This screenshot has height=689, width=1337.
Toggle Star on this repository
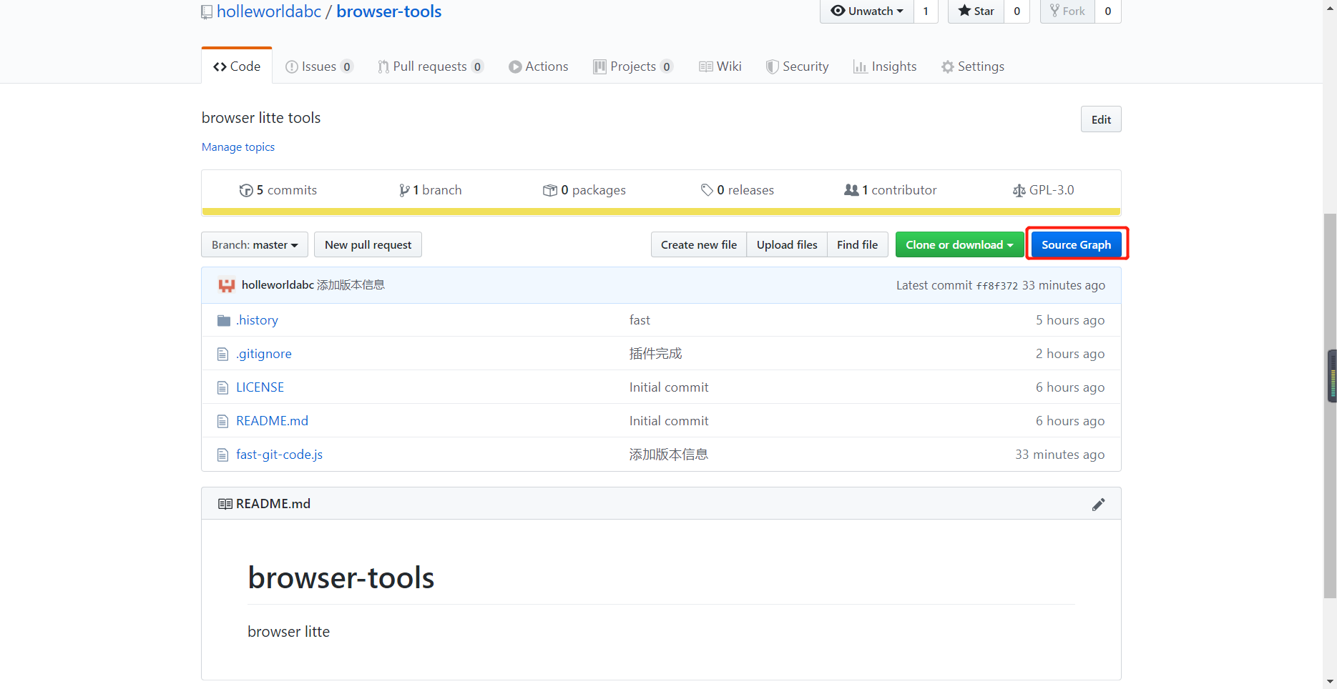click(x=976, y=11)
